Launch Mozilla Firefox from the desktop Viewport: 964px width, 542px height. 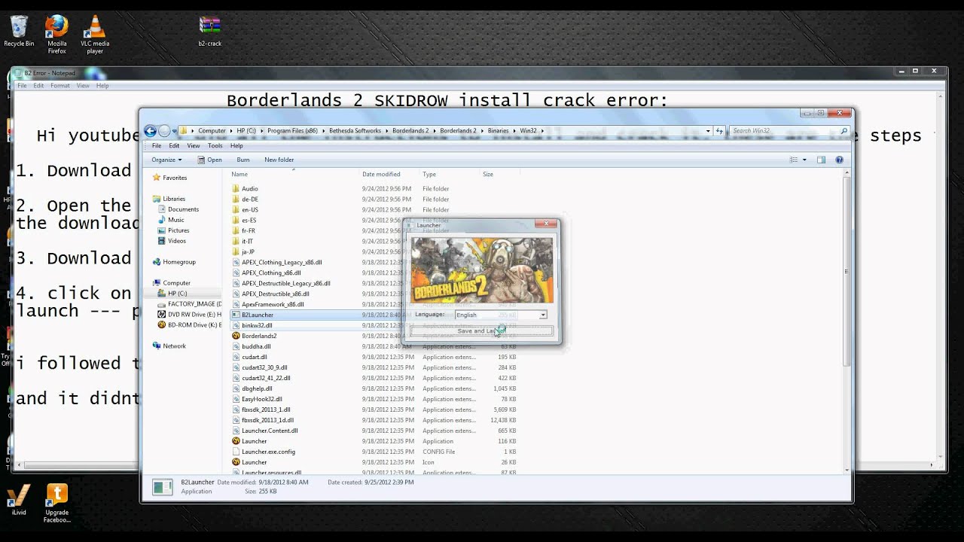pyautogui.click(x=57, y=35)
